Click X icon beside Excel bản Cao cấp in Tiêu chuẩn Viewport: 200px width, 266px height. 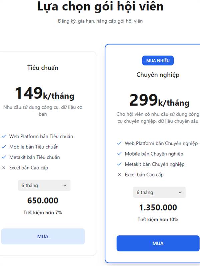tap(4, 168)
